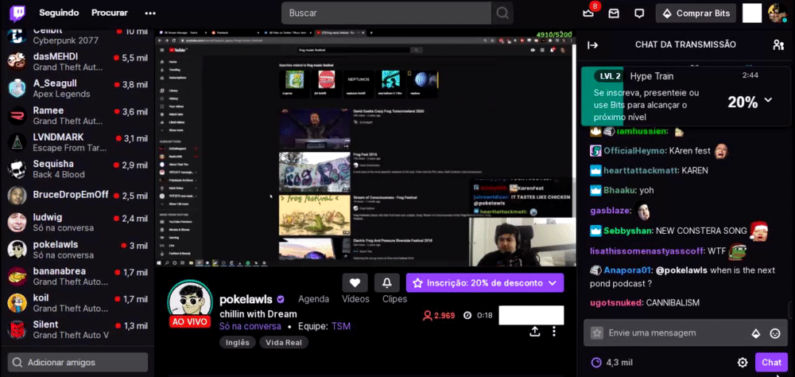The width and height of the screenshot is (795, 377).
Task: Collapse the chat panel arrow
Action: click(x=592, y=45)
